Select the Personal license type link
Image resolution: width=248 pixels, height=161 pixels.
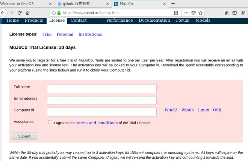pyautogui.click(x=65, y=34)
